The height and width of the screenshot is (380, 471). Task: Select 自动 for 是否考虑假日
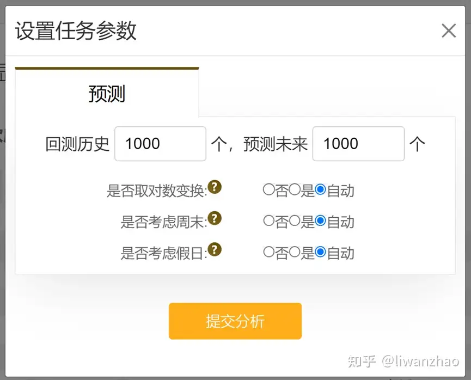pos(321,252)
